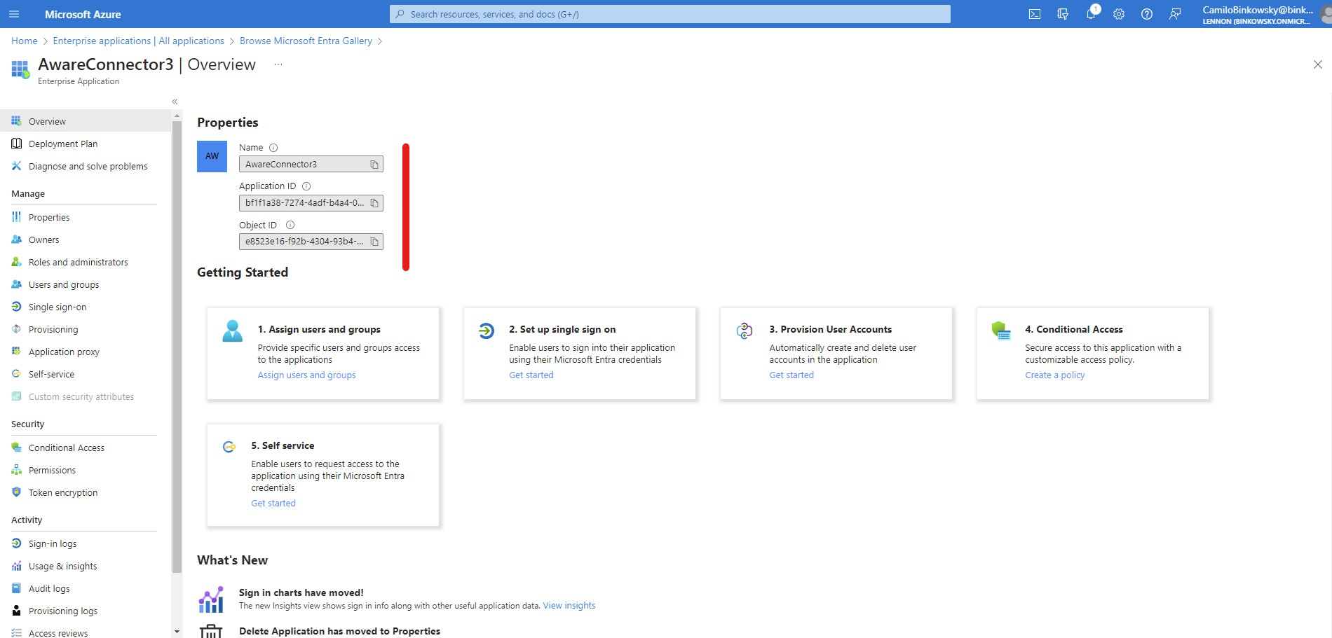Click the search resources input field
Screen dimensions: 1332x638
670,14
